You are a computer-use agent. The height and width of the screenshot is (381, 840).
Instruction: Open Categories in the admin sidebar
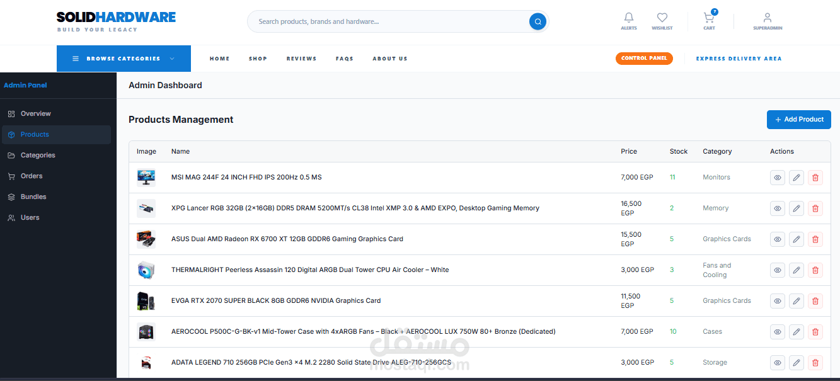[x=56, y=155]
